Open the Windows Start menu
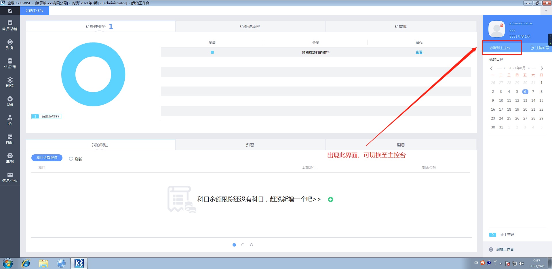This screenshot has height=269, width=552. click(x=8, y=263)
